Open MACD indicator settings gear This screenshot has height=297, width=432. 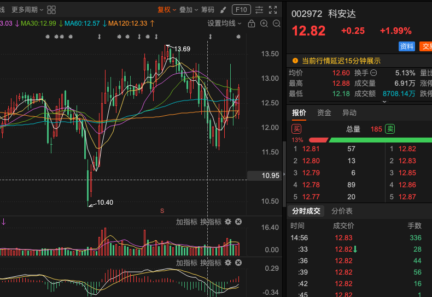point(228,263)
